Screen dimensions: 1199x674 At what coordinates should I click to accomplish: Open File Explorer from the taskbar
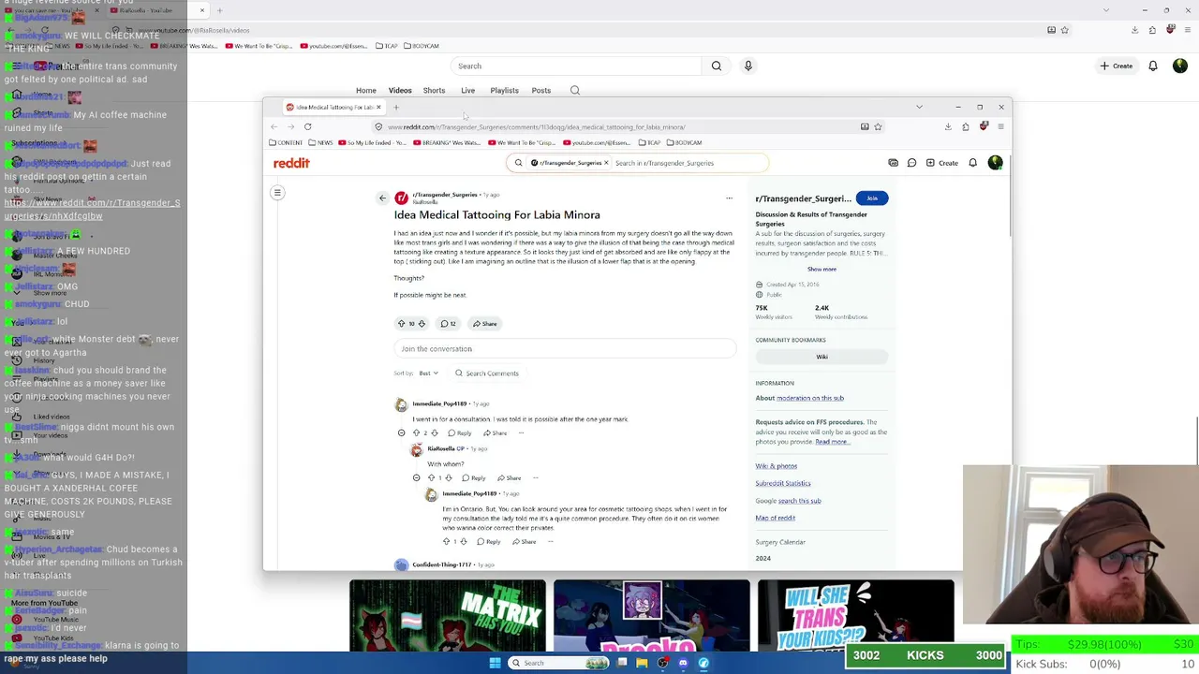click(642, 663)
